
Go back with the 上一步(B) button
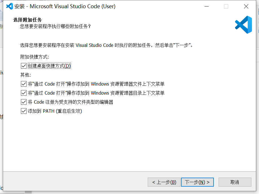pyautogui.click(x=164, y=182)
